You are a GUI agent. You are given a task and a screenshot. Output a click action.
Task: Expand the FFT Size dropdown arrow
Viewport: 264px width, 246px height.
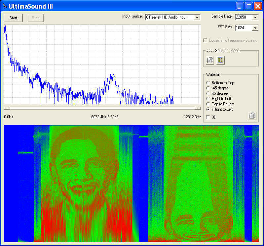(x=255, y=28)
